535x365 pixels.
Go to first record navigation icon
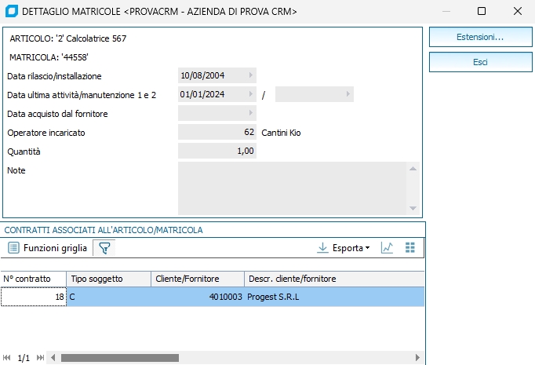click(x=6, y=357)
